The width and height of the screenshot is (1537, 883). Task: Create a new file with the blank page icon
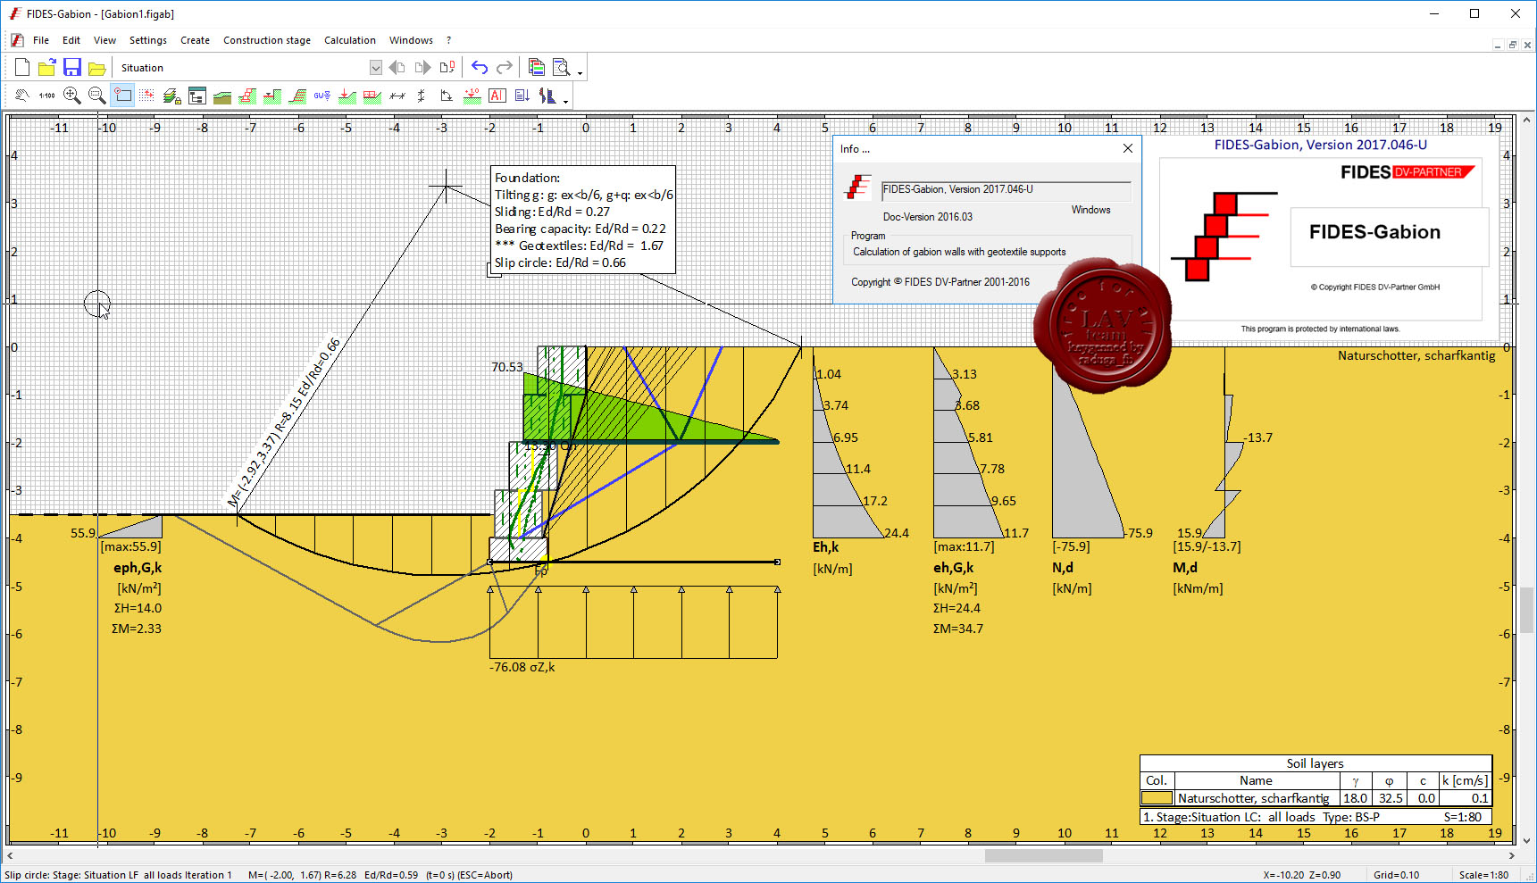[22, 68]
